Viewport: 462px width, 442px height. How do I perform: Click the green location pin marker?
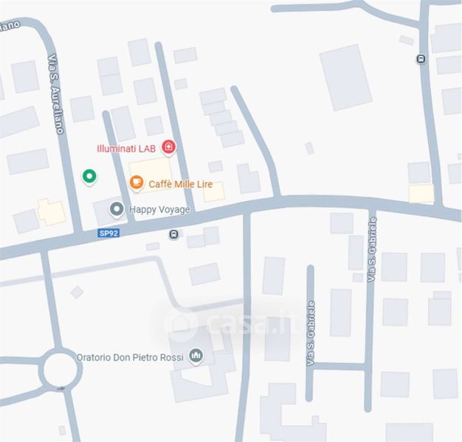coord(89,178)
